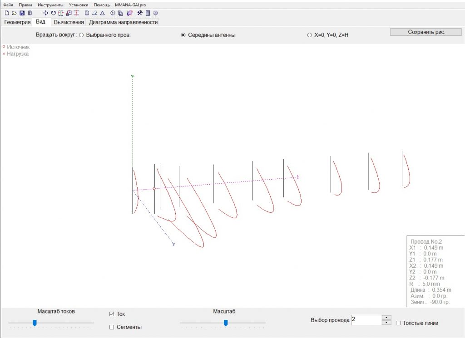The width and height of the screenshot is (465, 338).
Task: Click the rotate arrow toolbar icon
Action: [x=54, y=13]
